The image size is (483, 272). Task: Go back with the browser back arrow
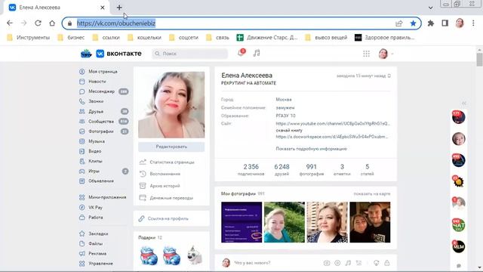click(10, 23)
